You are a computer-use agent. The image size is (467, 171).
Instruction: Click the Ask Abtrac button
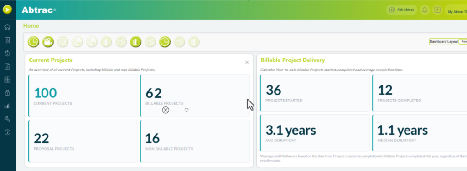[x=402, y=10]
